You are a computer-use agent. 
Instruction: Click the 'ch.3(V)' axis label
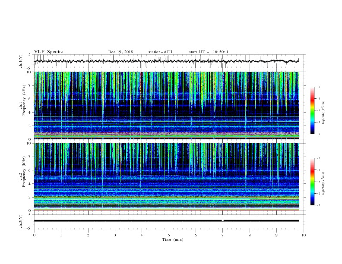click(x=21, y=221)
